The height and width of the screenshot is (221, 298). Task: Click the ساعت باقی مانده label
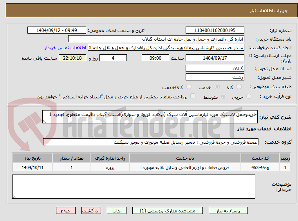coord(39,58)
